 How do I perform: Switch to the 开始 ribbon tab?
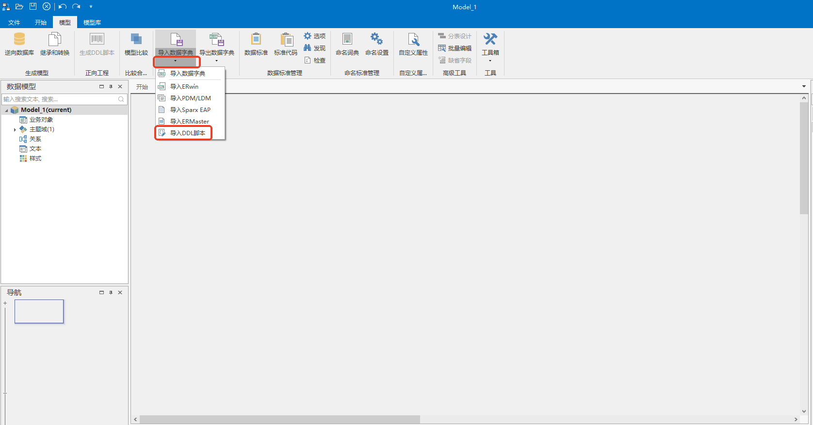coord(41,22)
